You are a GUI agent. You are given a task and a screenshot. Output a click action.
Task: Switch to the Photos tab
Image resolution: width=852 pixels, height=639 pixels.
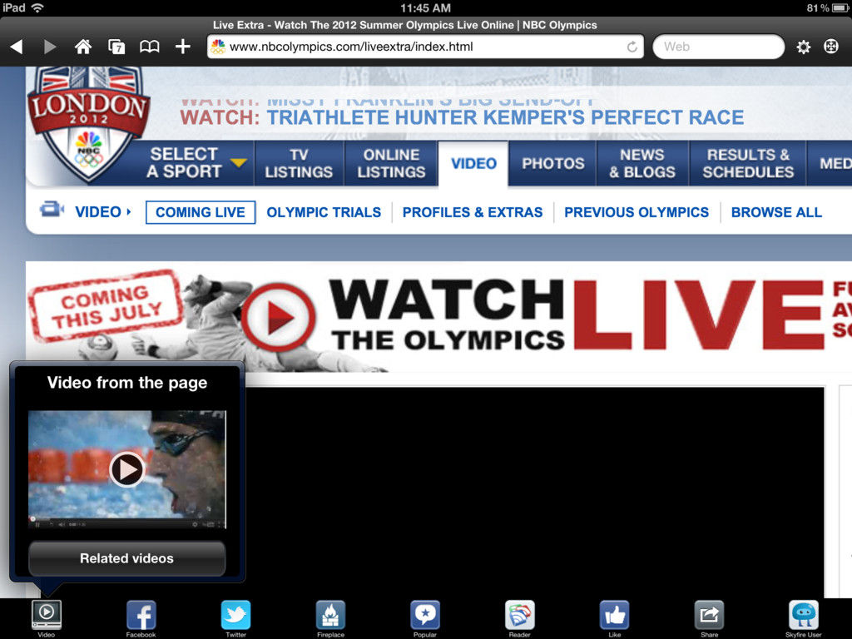tap(553, 164)
